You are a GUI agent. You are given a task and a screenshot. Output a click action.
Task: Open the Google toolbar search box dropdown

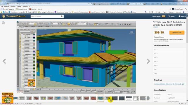[14, 9]
